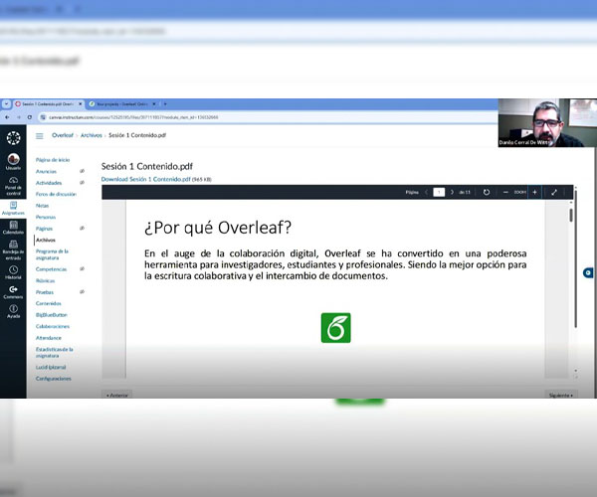Click the PDF page number field
This screenshot has height=497, width=597.
tap(439, 192)
